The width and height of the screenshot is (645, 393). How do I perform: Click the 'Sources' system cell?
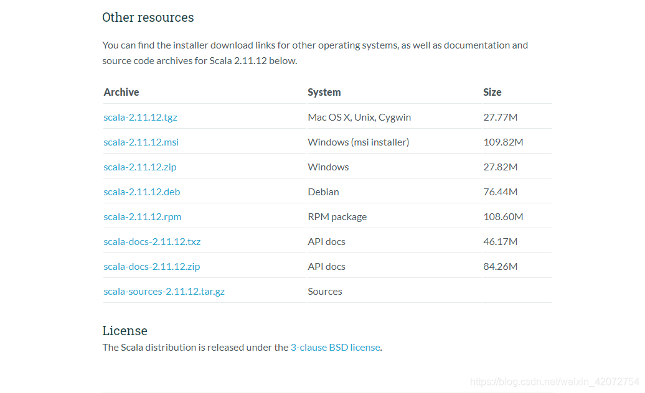point(325,292)
